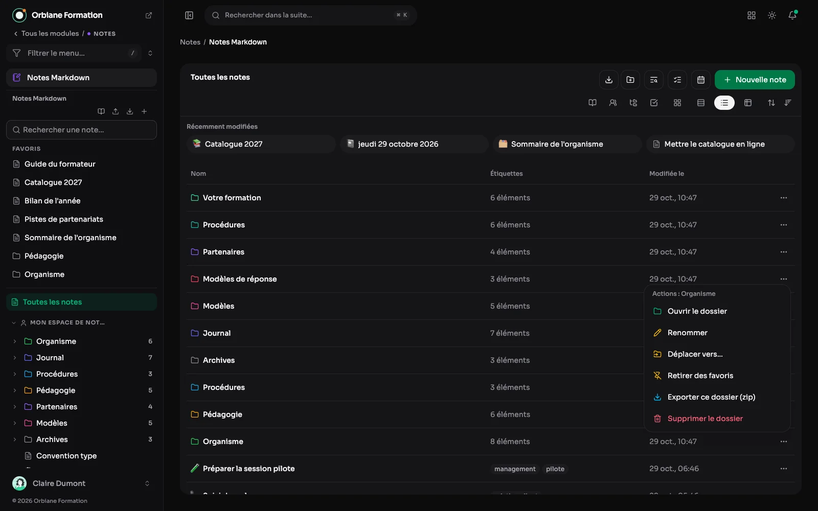Select Supprimer le dossier in the actions menu

pyautogui.click(x=717, y=419)
